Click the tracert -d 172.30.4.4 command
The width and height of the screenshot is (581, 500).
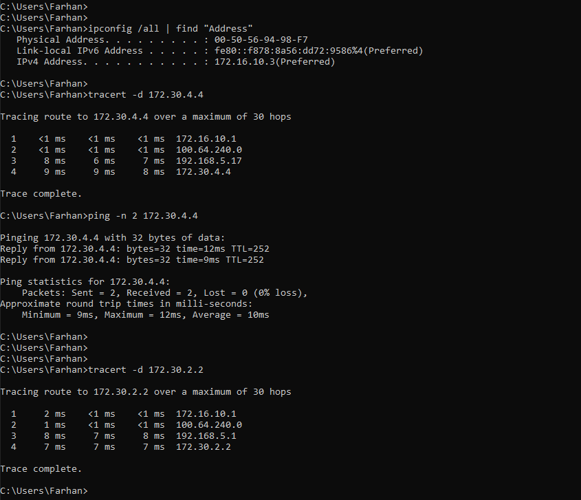pos(146,95)
